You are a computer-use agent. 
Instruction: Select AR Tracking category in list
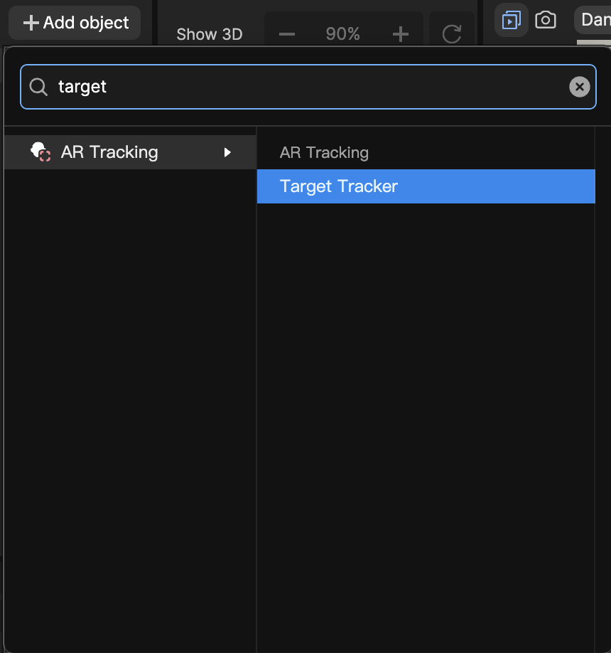(x=130, y=152)
